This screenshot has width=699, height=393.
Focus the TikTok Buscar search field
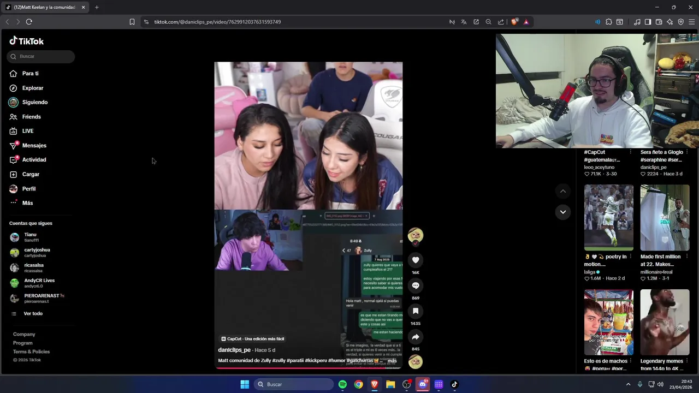coord(41,56)
